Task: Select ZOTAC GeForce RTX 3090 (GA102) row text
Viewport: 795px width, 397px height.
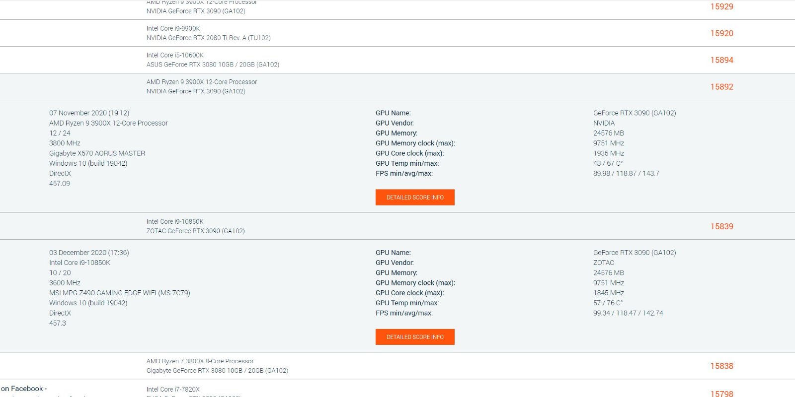Action: tap(195, 231)
